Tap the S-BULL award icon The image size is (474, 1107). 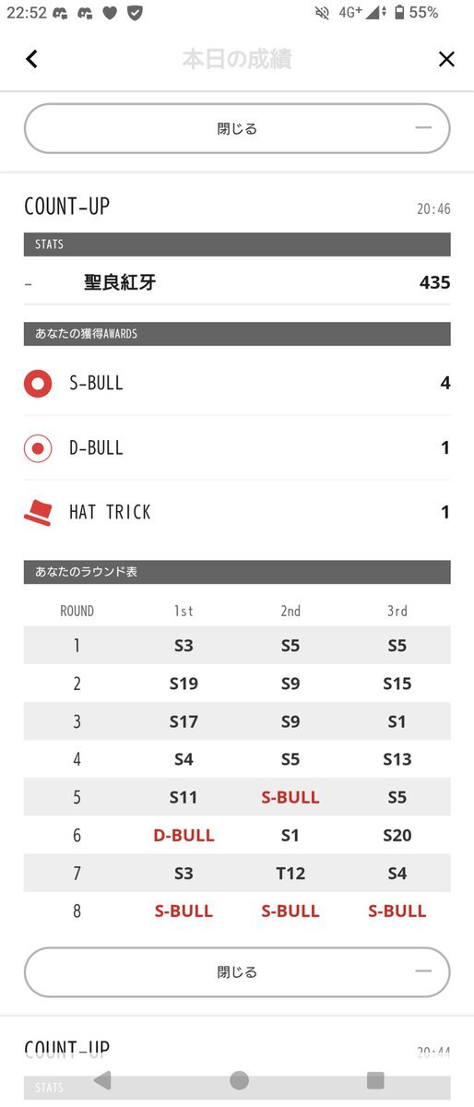click(x=38, y=383)
